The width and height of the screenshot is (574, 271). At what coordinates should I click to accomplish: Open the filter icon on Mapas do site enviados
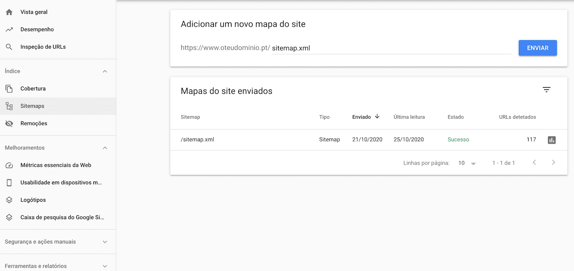(x=546, y=90)
